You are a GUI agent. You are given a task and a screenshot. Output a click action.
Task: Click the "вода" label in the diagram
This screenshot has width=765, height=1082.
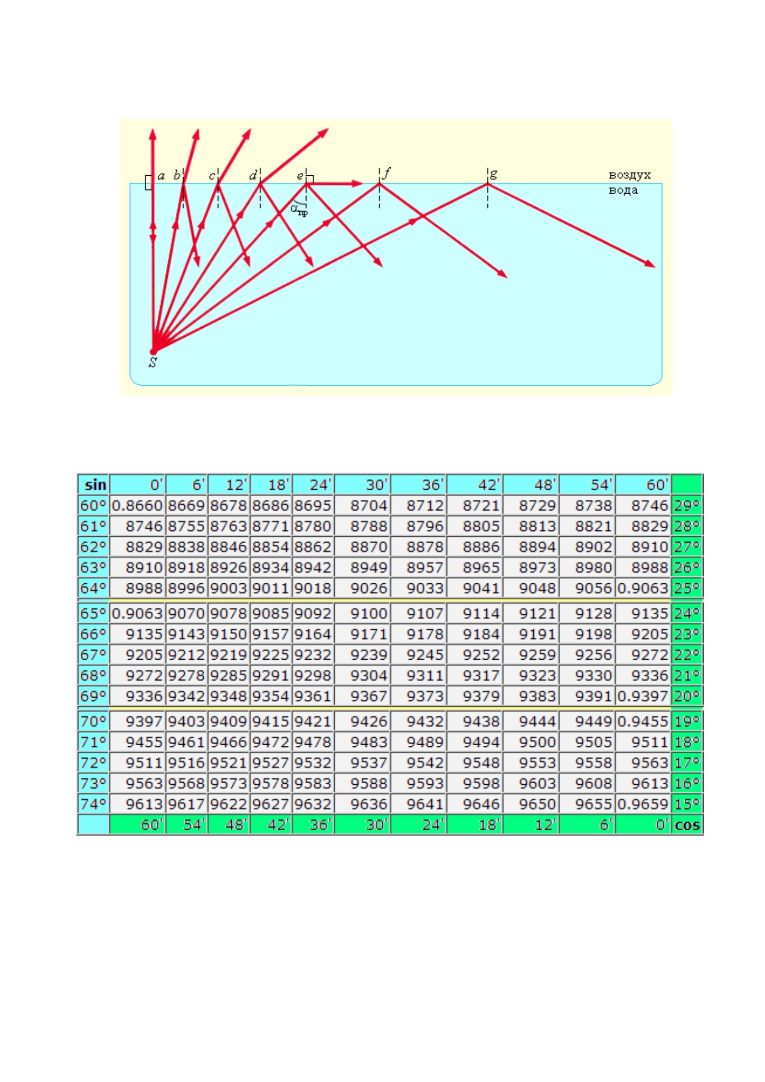[623, 190]
